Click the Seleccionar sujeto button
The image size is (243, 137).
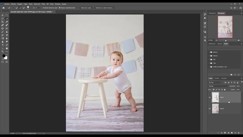tap(86, 8)
